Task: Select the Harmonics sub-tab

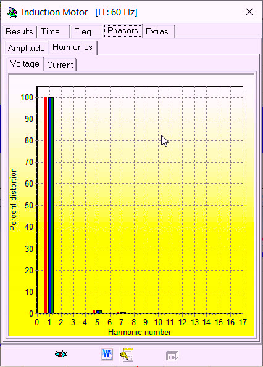Action: (x=72, y=47)
